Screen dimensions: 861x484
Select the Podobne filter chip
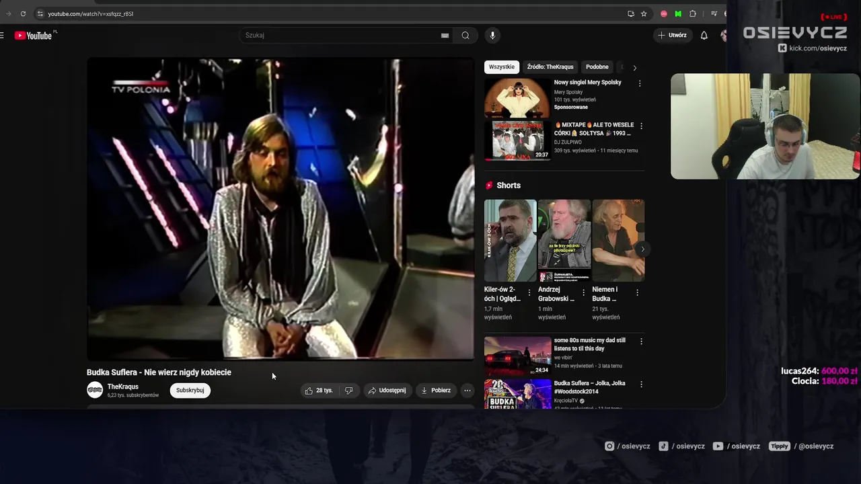pos(597,67)
